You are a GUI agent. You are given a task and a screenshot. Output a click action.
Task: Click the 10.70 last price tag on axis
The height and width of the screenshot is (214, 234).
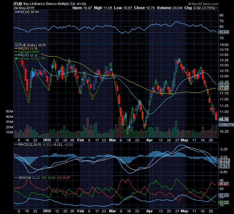pyautogui.click(x=224, y=120)
